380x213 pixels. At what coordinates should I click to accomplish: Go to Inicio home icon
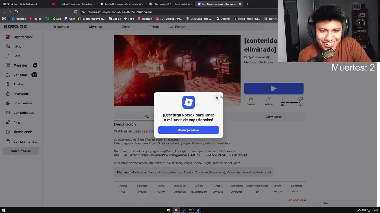(8, 46)
